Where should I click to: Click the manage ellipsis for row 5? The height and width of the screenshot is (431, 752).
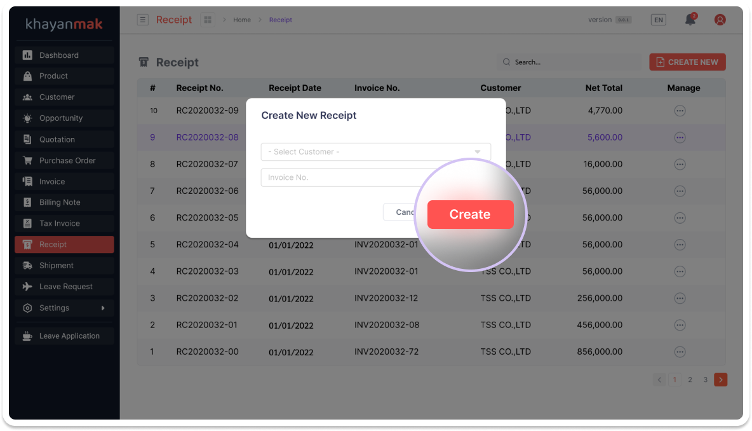tap(680, 245)
